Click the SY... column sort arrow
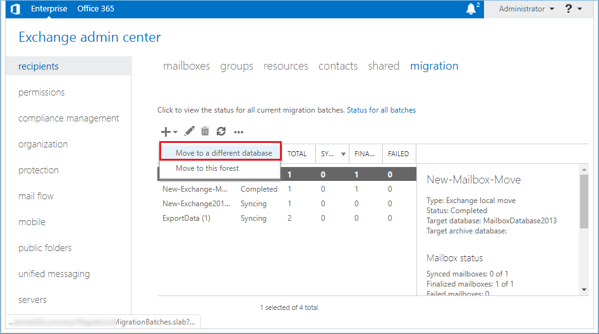Image resolution: width=599 pixels, height=334 pixels. coord(343,154)
